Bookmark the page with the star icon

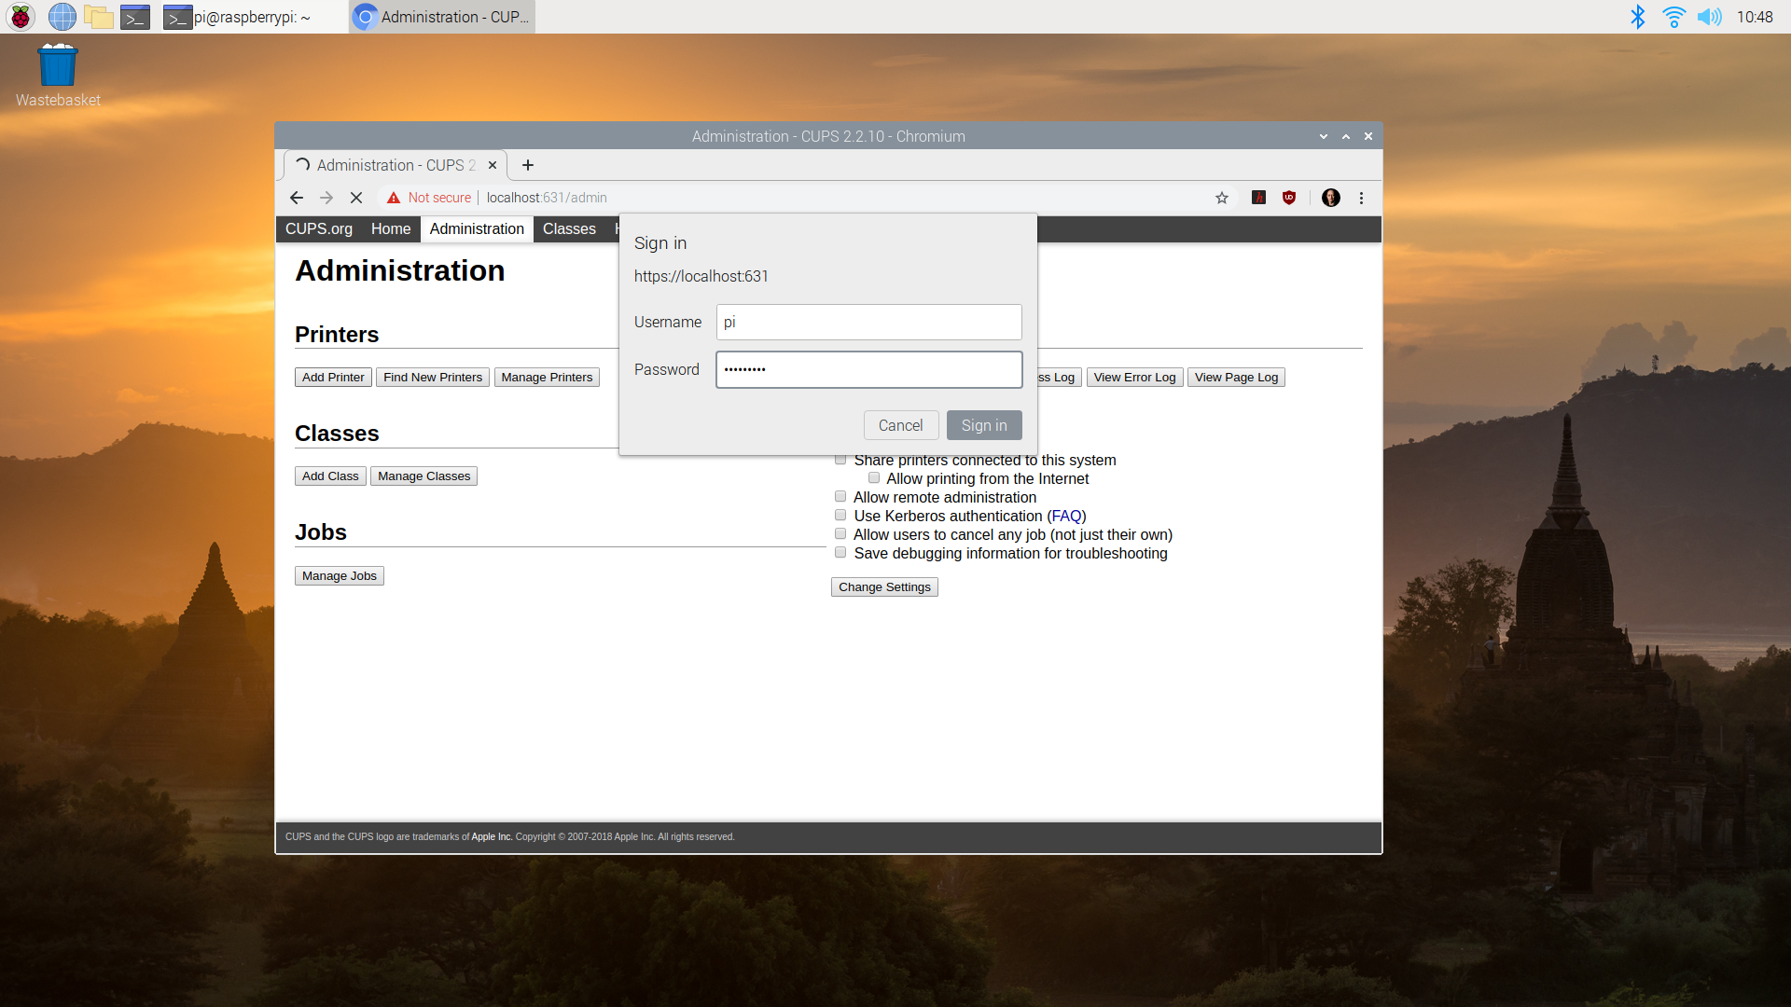[x=1222, y=198]
